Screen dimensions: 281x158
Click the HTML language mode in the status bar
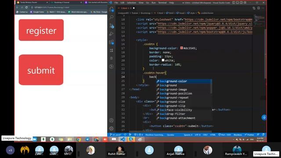point(213,135)
